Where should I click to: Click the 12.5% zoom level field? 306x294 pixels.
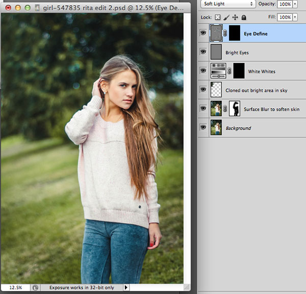(15, 288)
